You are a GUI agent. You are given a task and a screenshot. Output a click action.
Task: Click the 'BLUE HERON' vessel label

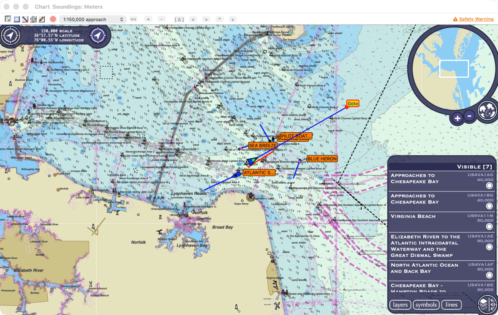322,159
